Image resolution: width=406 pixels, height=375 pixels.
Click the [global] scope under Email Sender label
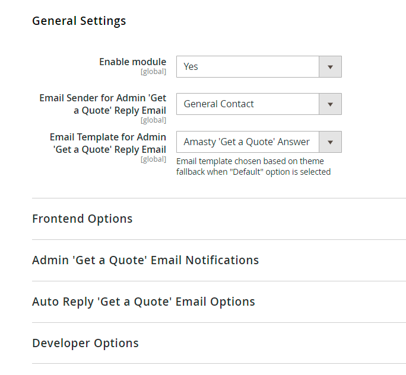(153, 120)
